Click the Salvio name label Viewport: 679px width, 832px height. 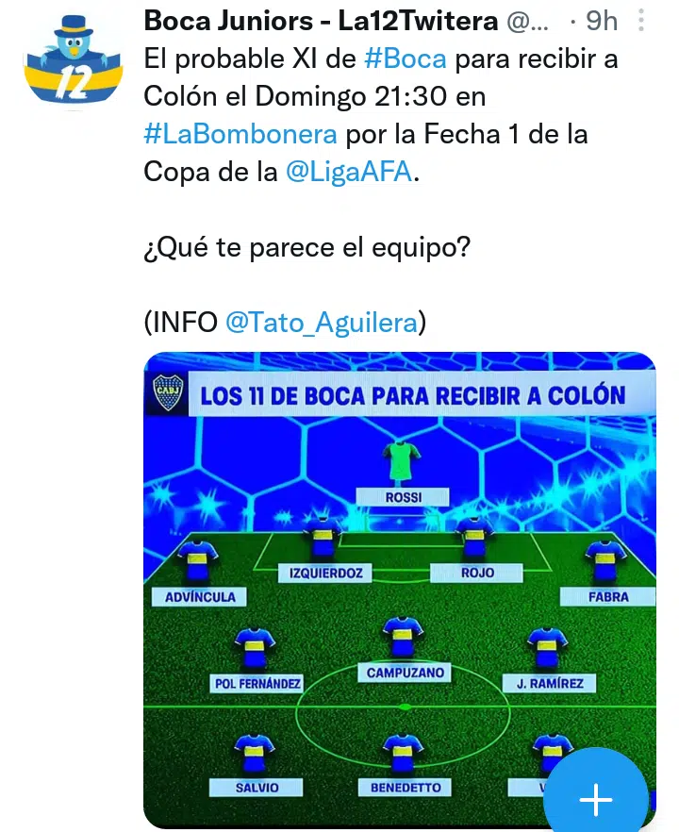[257, 787]
